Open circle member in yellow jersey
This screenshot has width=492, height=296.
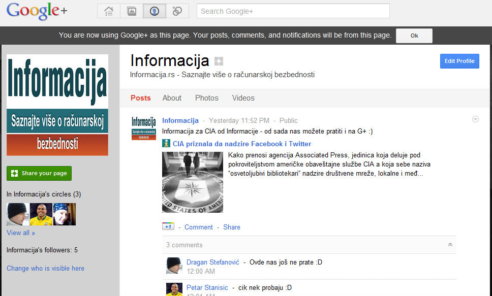point(41,214)
